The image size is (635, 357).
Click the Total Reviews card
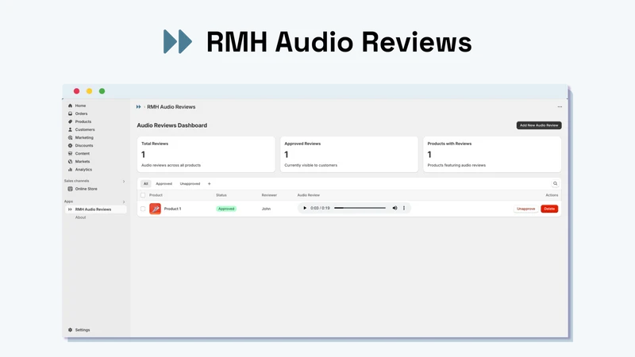point(206,154)
